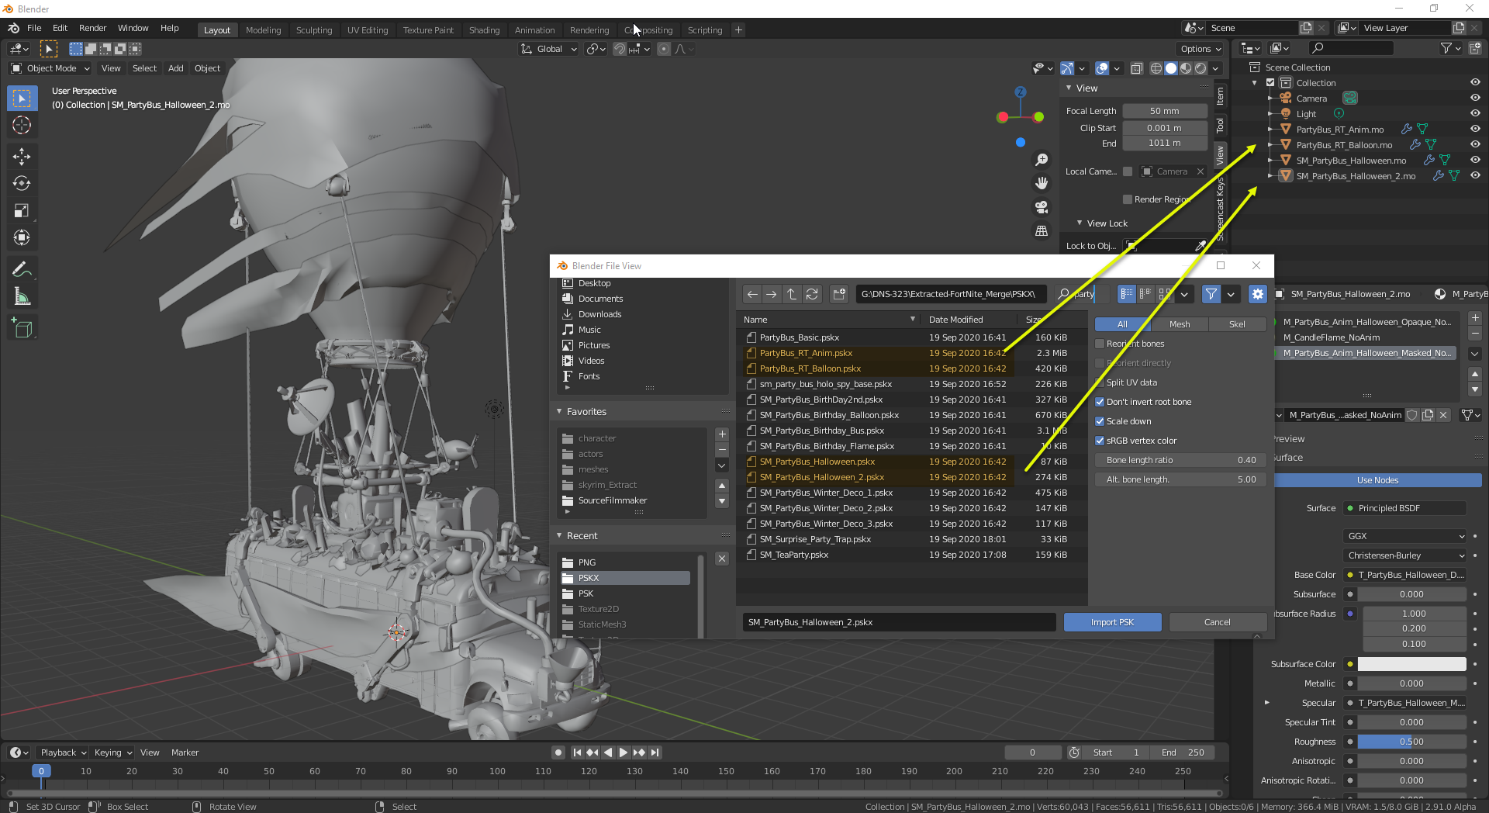Click the Use Nodes button

tap(1377, 480)
